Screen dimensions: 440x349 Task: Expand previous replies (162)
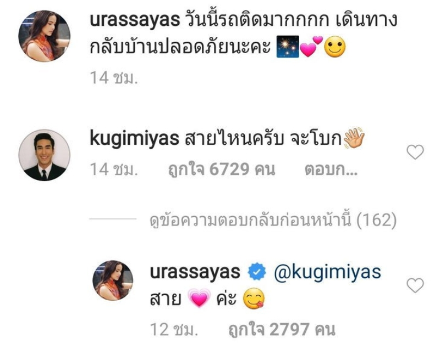273,220
